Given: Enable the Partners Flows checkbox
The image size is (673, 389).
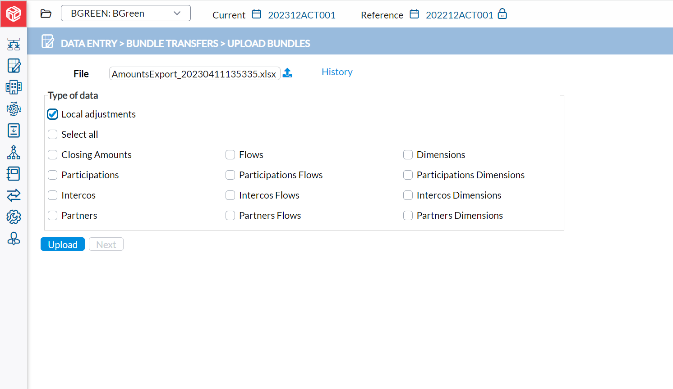Looking at the screenshot, I should (x=230, y=216).
